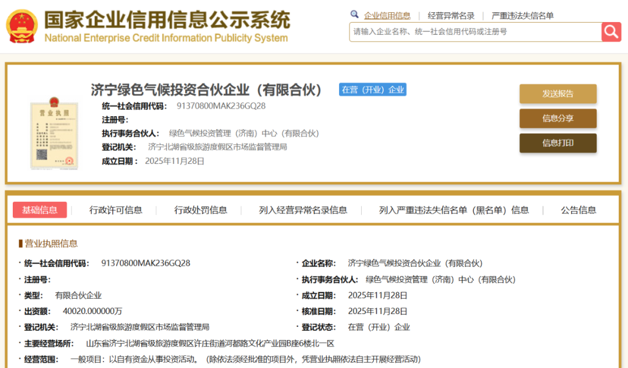Select the 经营异常名录 search category
Viewport: 628px width, 368px height.
(451, 16)
